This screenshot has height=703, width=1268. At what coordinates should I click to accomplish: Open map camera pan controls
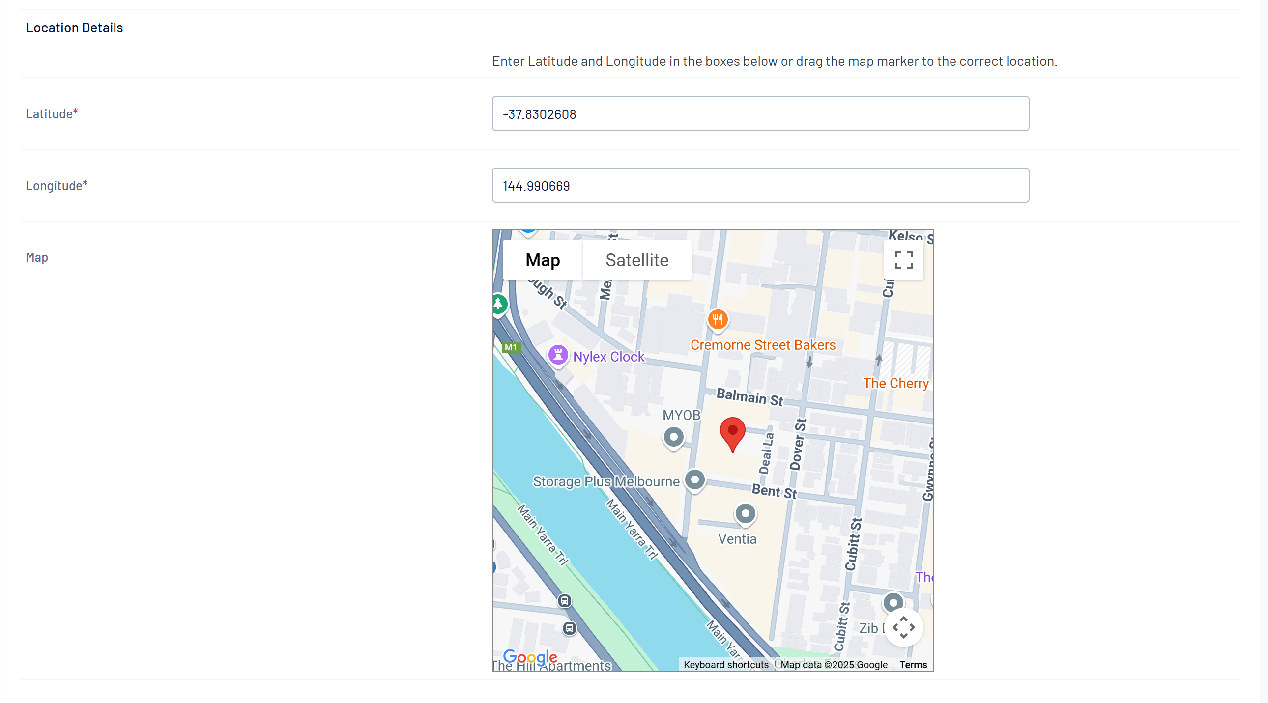pos(903,627)
